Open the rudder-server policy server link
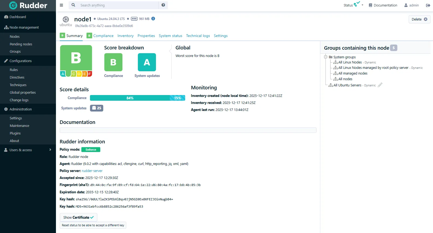 click(x=92, y=171)
